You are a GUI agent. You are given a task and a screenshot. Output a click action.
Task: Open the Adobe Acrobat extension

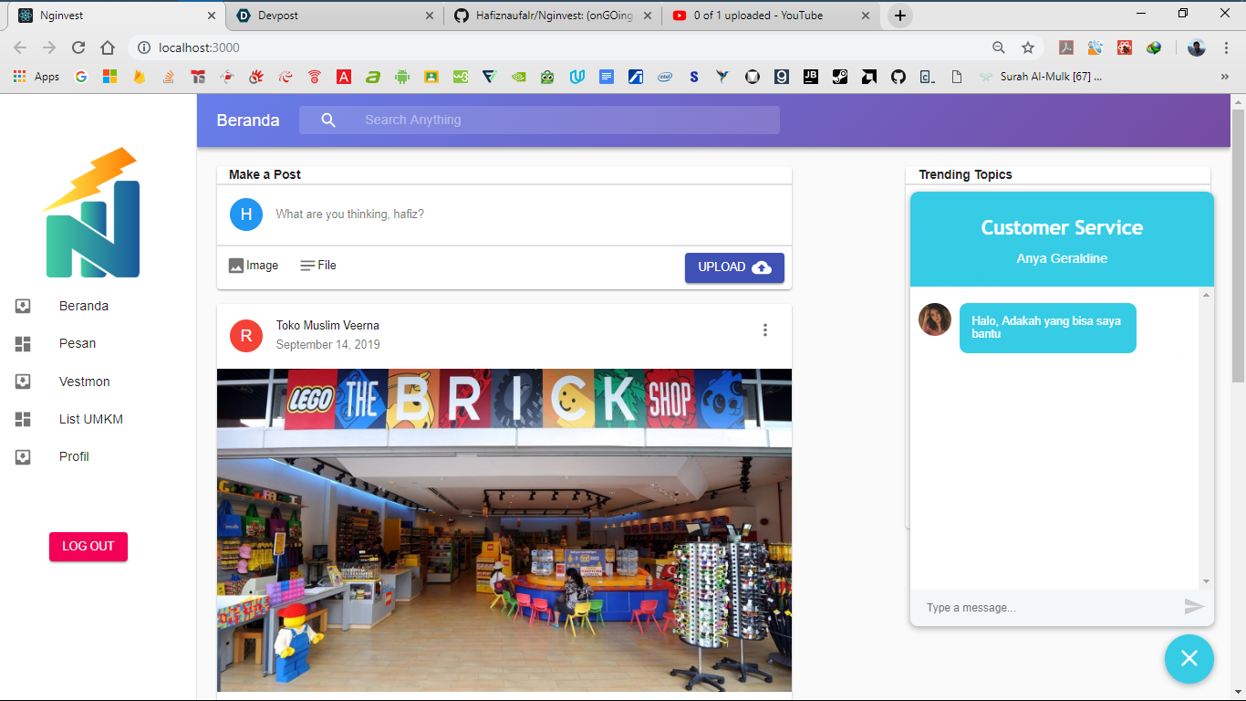(1066, 47)
